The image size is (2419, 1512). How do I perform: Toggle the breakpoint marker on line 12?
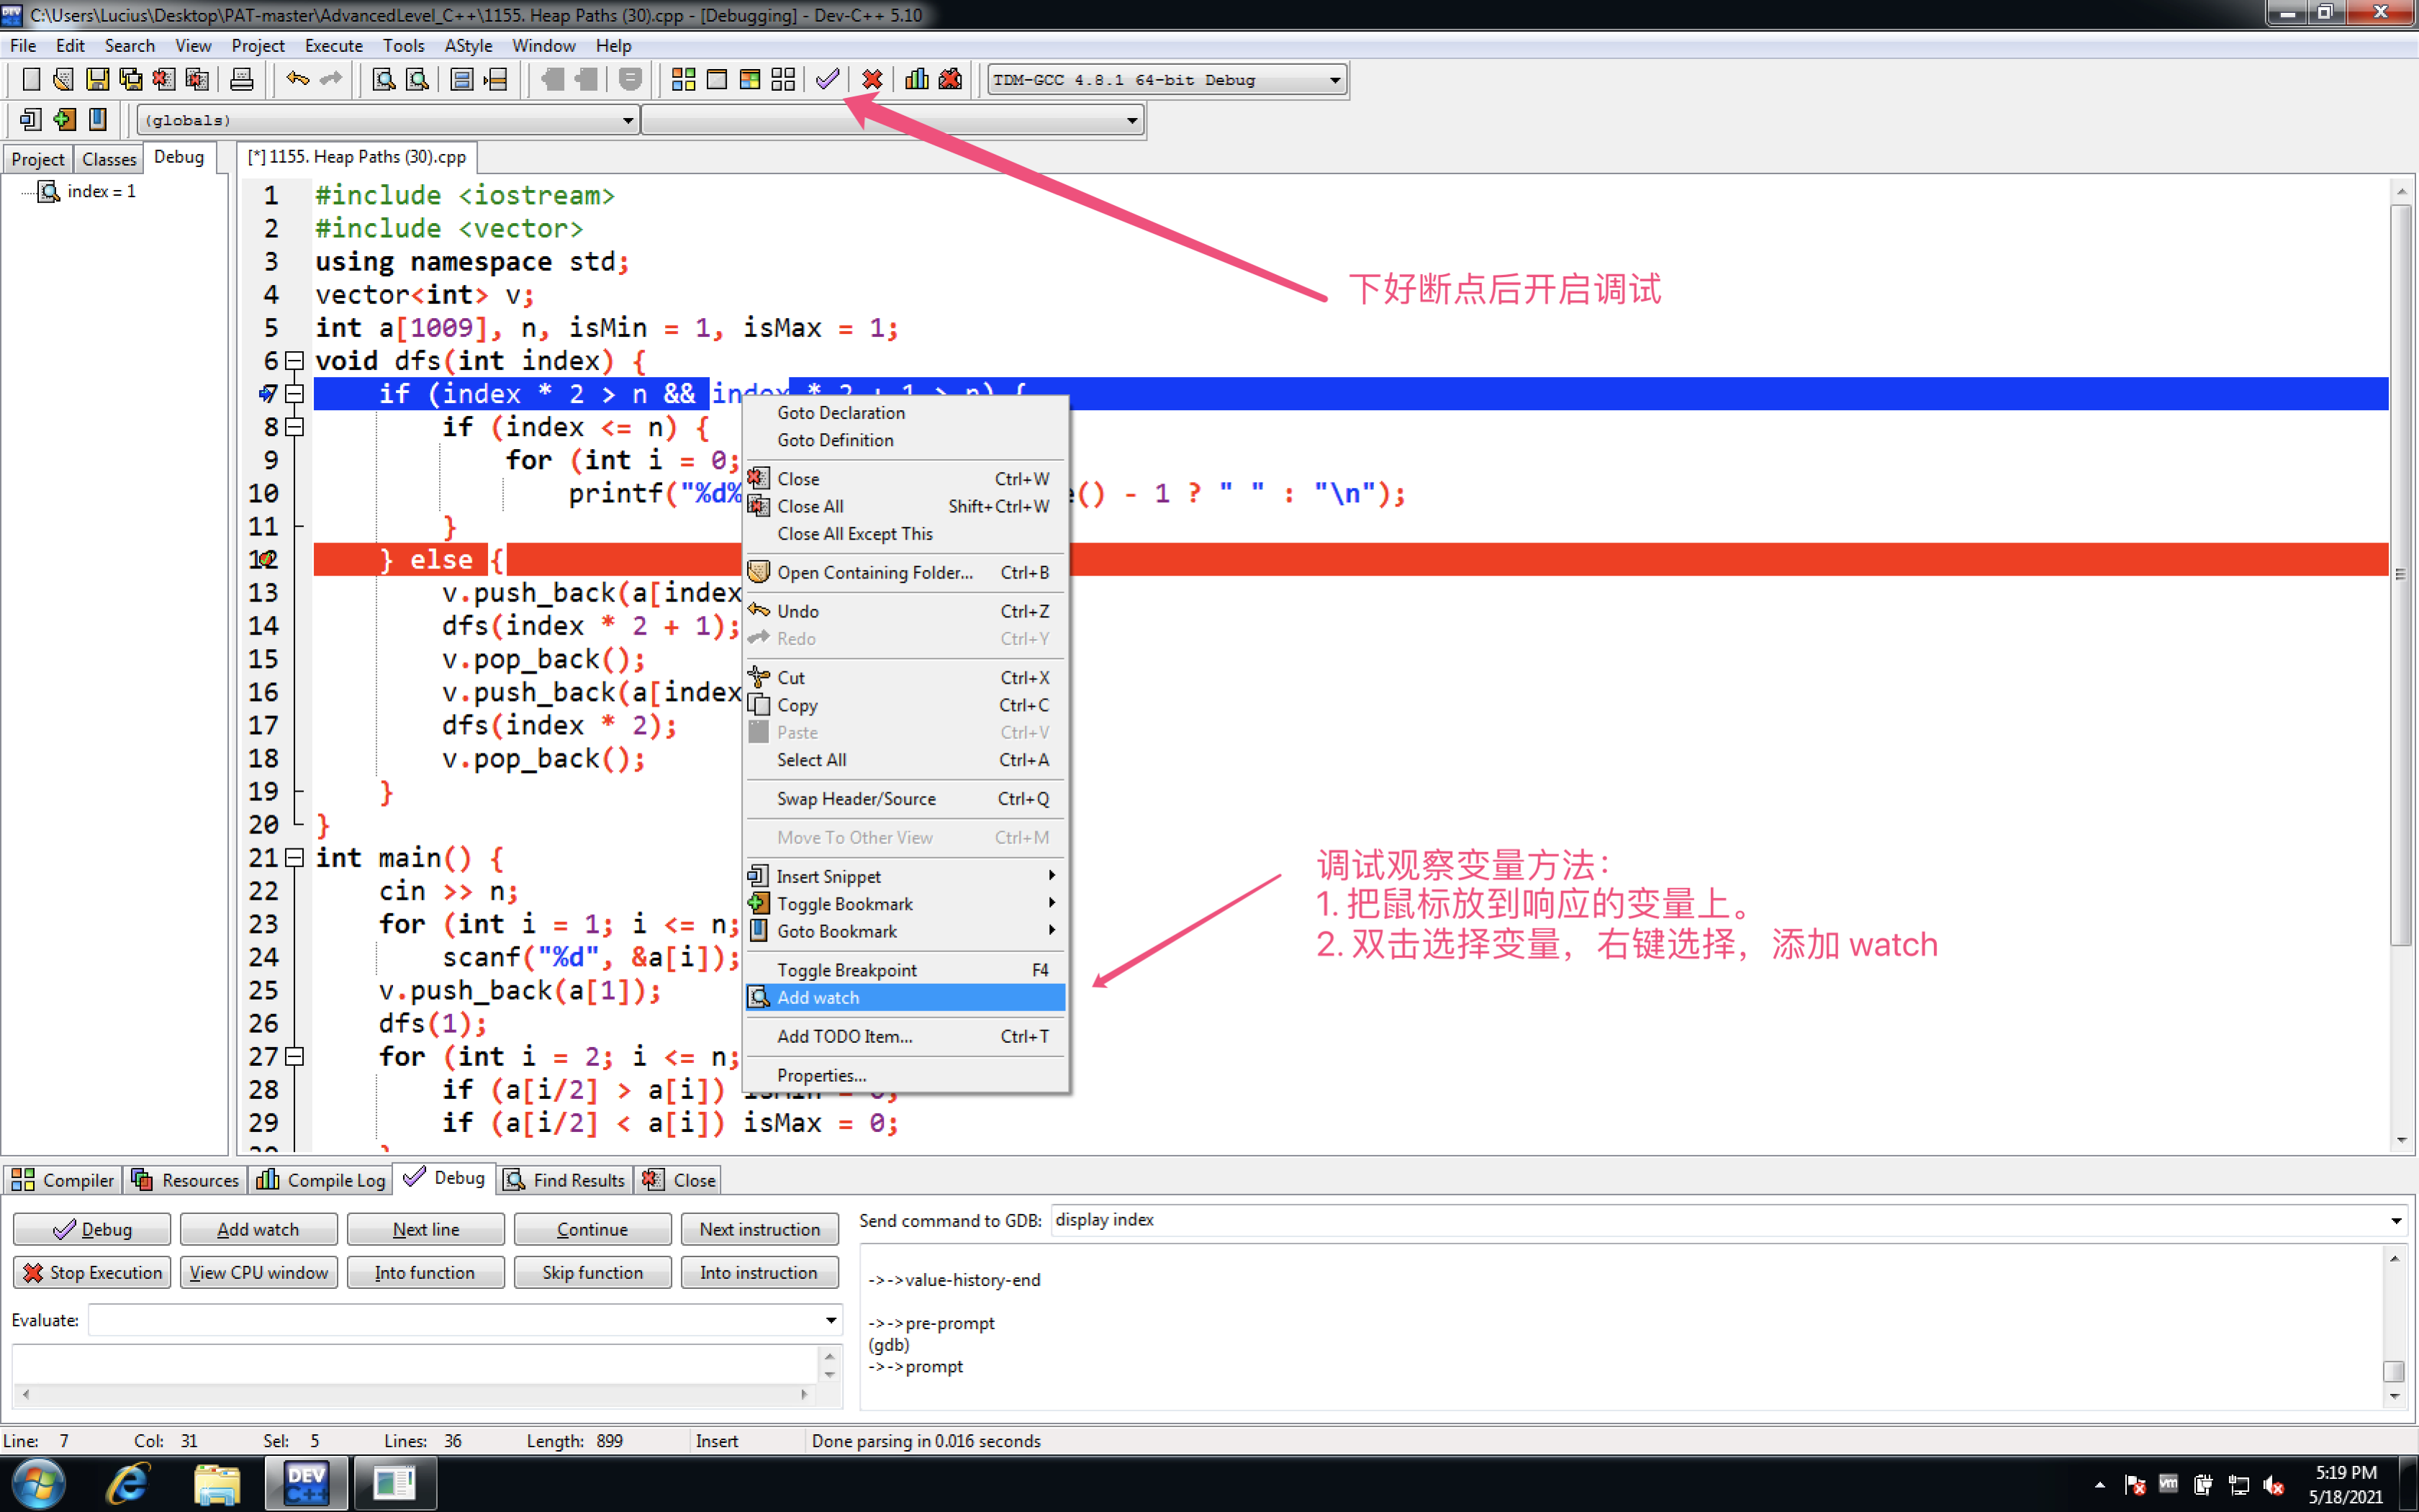tap(266, 559)
